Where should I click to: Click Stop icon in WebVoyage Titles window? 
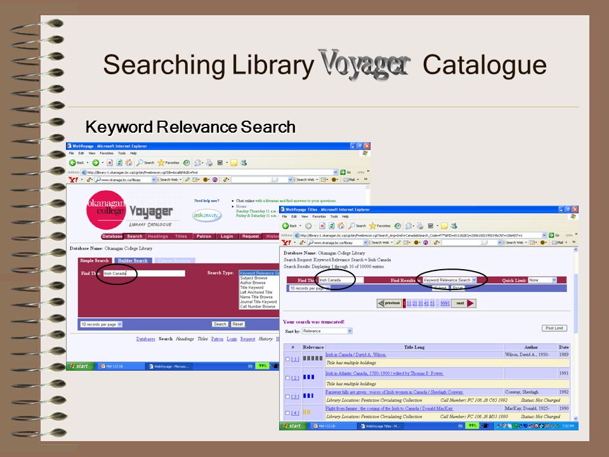click(322, 226)
